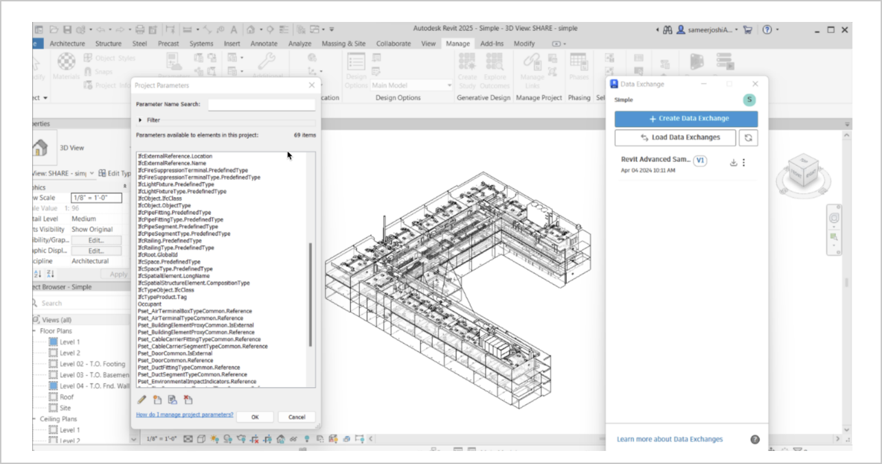Click the parameter service cloud icon

coord(172,399)
